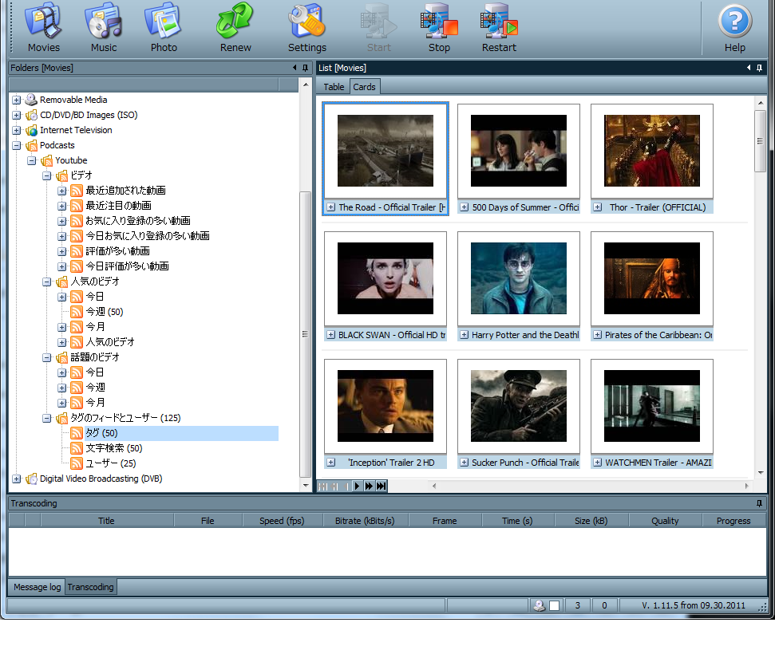Click the right arrow of the cards horizontal scrollbar
This screenshot has height=646, width=775.
746,486
